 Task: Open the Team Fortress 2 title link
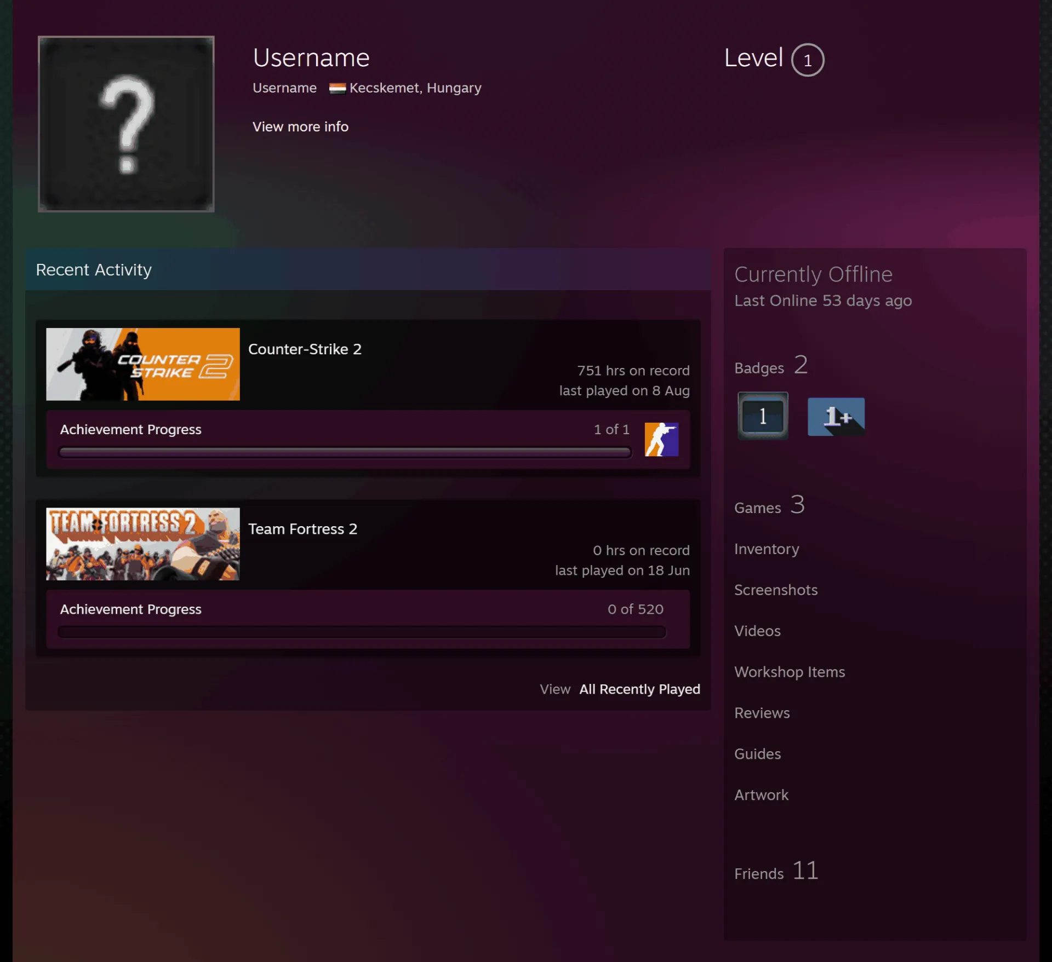point(302,528)
